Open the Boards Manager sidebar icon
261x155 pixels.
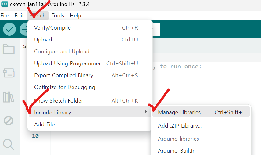[9, 73]
